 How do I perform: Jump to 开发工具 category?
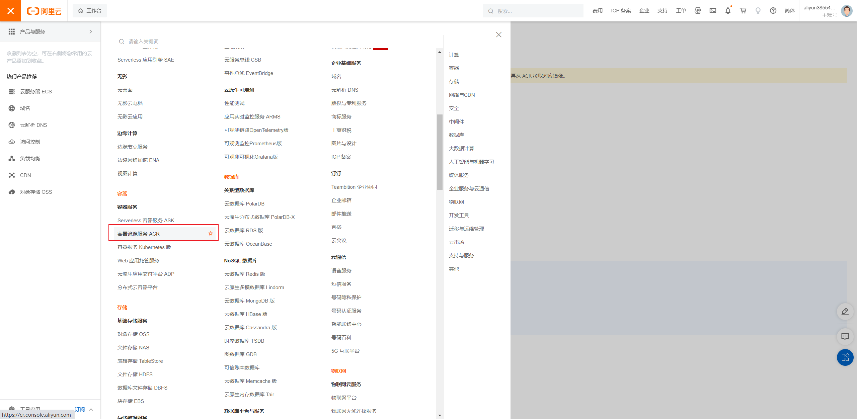pos(459,216)
